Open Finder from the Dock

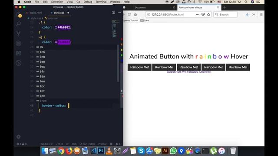[45, 151]
